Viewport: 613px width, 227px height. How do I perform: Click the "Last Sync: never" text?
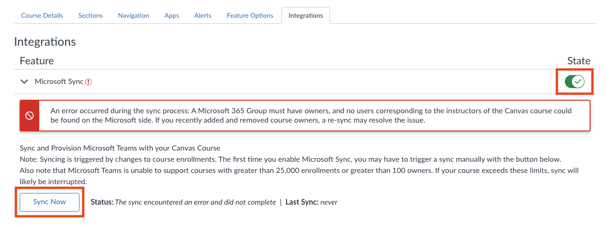311,202
